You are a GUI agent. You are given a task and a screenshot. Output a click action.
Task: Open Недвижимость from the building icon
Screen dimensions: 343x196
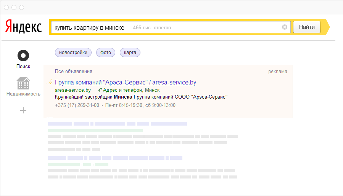coord(23,83)
